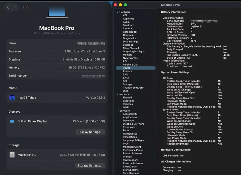241x175 pixels.
Task: Select Installations under Software
Action: coord(130,137)
